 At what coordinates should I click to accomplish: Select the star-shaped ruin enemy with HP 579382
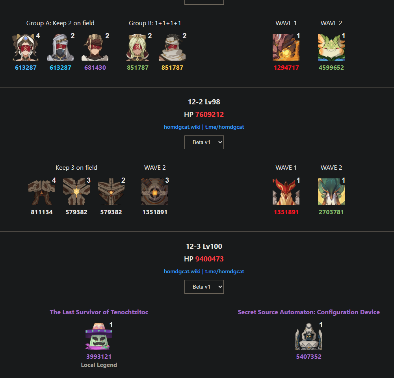[76, 192]
